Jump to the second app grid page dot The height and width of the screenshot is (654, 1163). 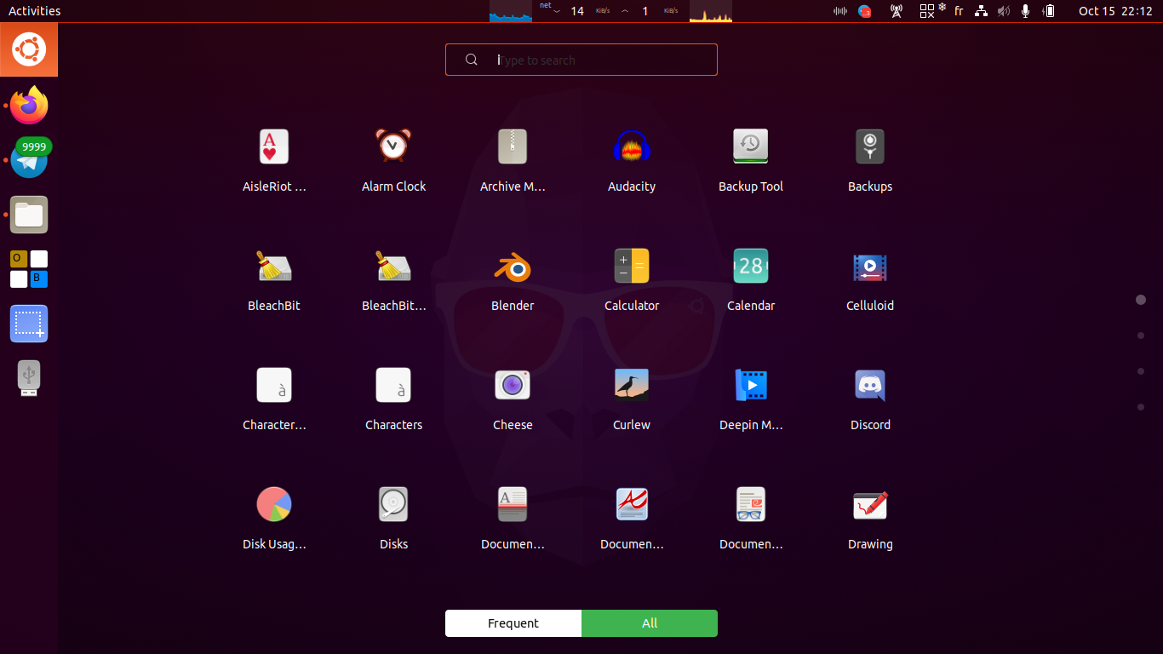click(x=1141, y=336)
